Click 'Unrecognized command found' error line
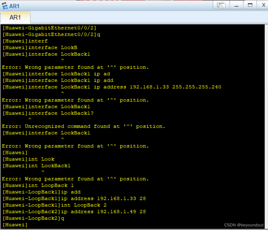The height and width of the screenshot is (230, 268). (x=84, y=126)
